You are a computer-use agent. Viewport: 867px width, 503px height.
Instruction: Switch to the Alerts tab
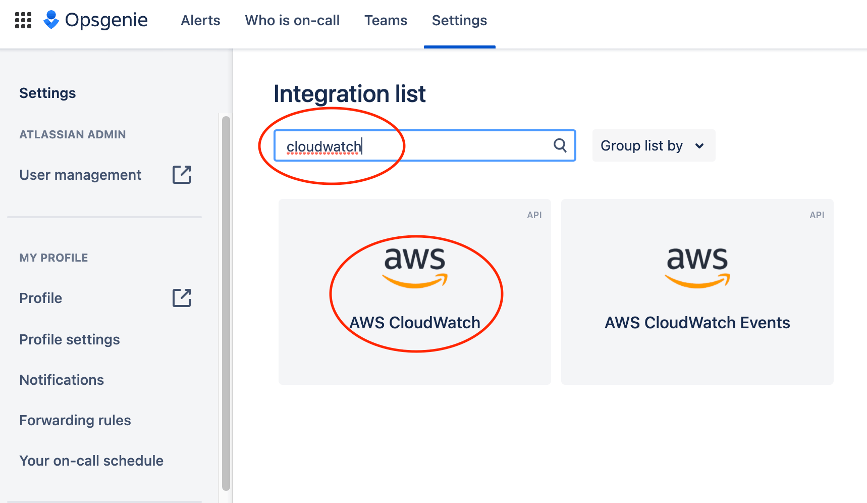200,21
